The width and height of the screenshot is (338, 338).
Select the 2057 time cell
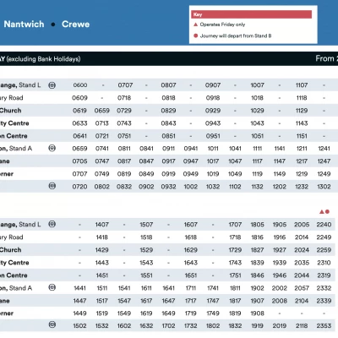tap(302, 288)
